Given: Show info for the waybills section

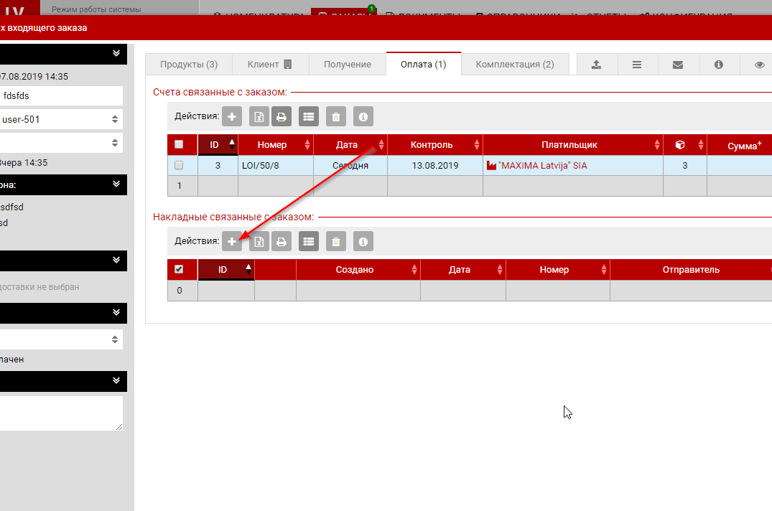Looking at the screenshot, I should (x=363, y=242).
